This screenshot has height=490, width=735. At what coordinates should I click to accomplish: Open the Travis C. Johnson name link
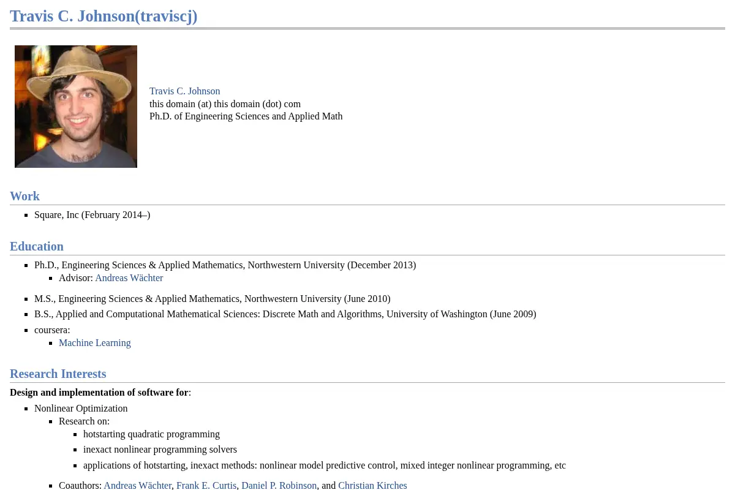click(184, 91)
